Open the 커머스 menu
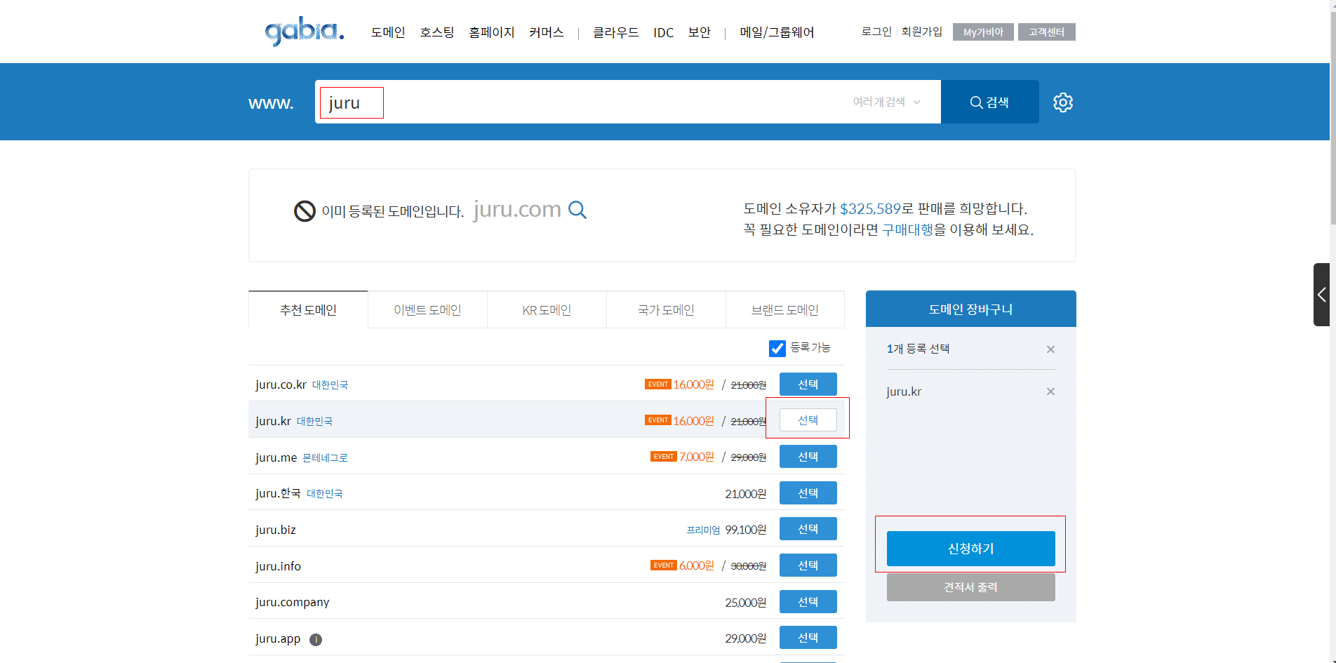Screen dimensions: 1336x663 coord(547,32)
